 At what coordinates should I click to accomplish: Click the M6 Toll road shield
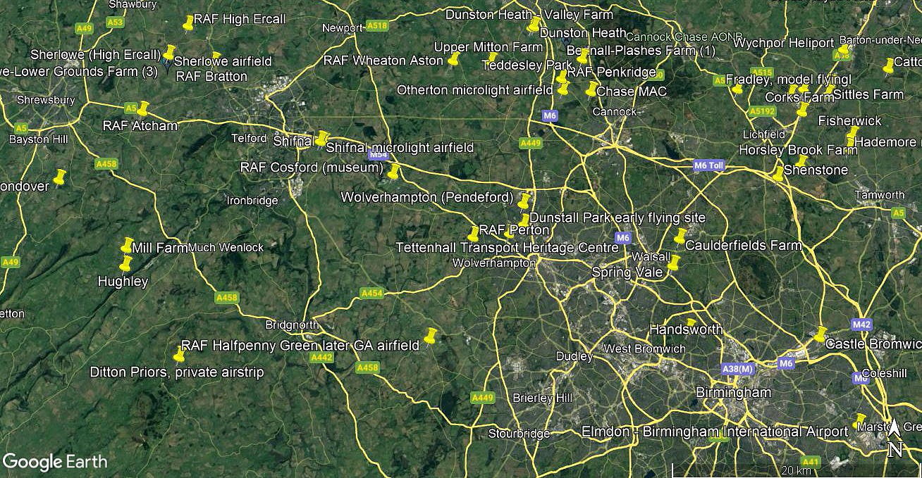click(x=709, y=165)
